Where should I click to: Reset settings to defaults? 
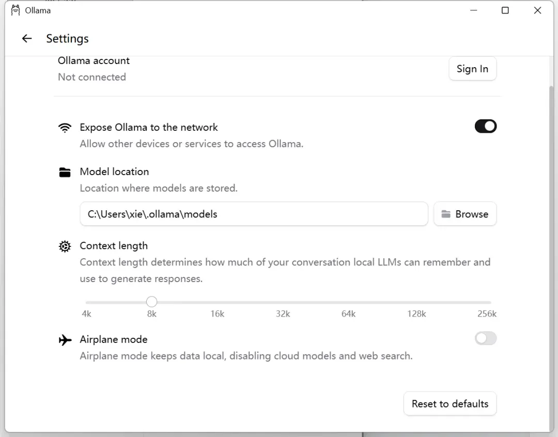[450, 403]
